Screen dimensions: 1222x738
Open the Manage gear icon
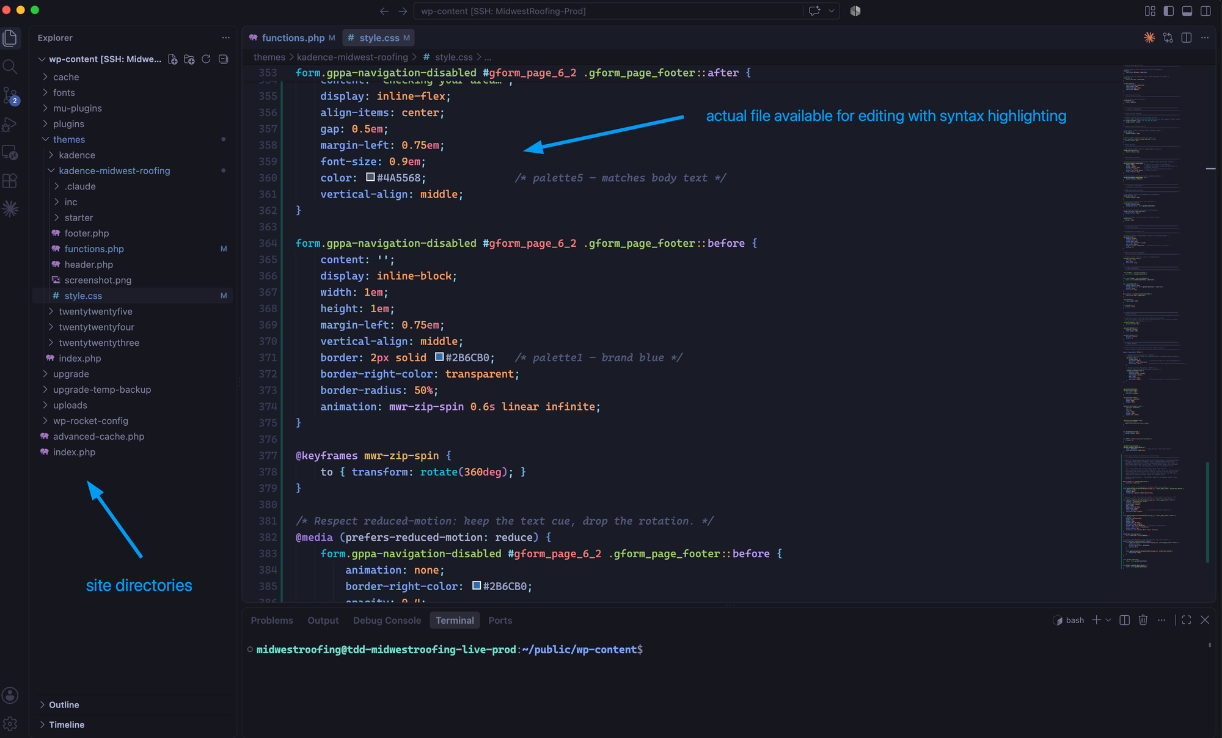(x=10, y=724)
